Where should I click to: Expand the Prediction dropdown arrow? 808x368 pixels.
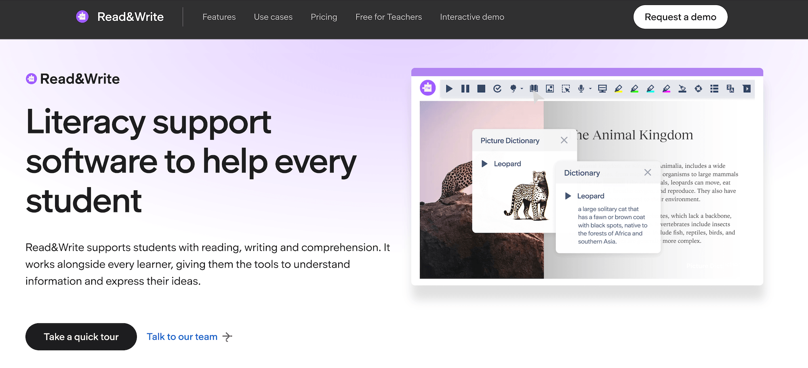point(522,89)
